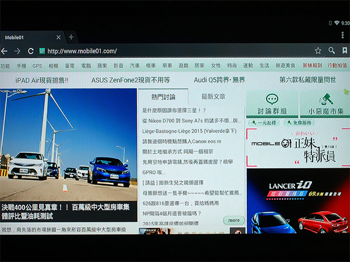Open the 電腦 category menu
Screen dimensions: 350x262
(86, 66)
